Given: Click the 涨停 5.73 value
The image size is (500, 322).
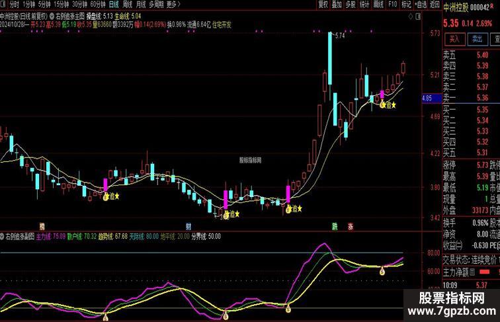Looking at the screenshot, I should click(x=482, y=165).
